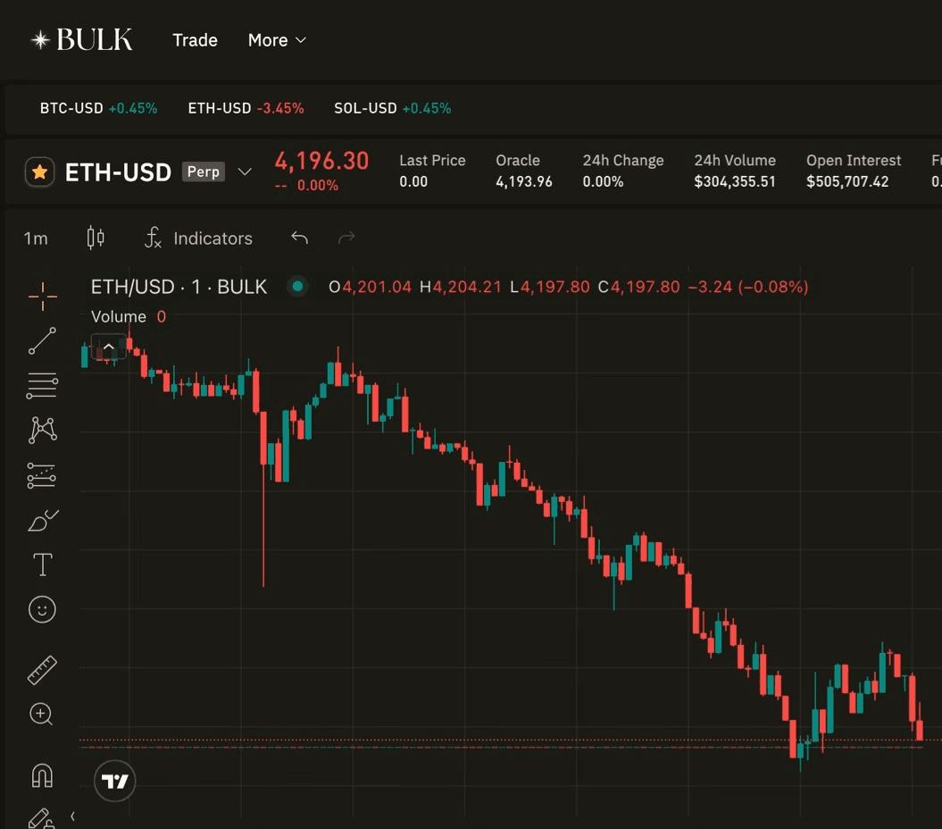Toggle the green market status dot

point(297,287)
